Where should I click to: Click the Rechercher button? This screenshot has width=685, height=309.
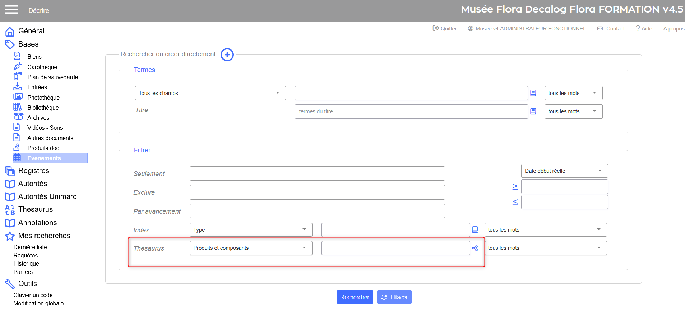[x=355, y=297]
